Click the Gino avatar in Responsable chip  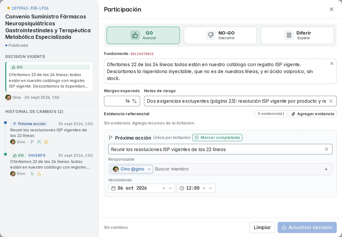pyautogui.click(x=116, y=169)
